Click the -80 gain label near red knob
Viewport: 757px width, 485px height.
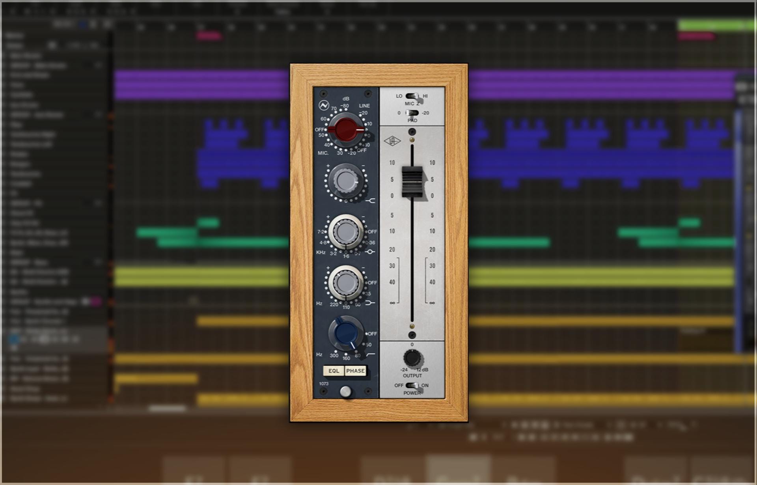(345, 106)
